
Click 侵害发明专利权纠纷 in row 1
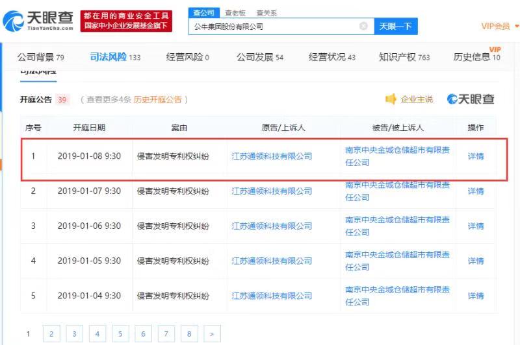173,156
